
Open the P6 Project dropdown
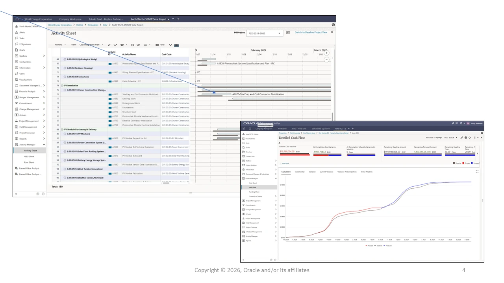point(265,33)
